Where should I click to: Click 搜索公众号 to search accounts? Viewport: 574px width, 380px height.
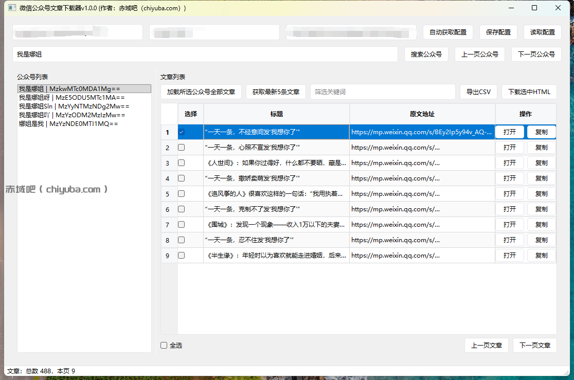tap(426, 54)
